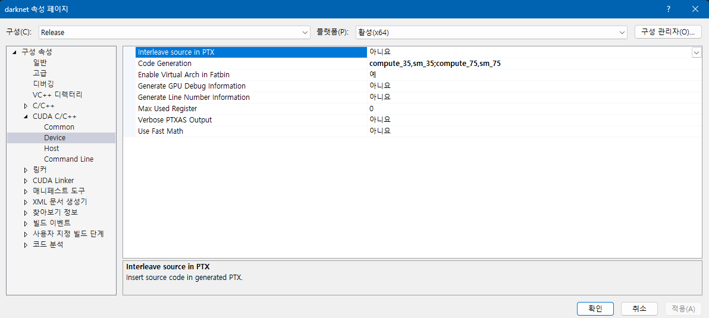Select 고급 in the property tree
This screenshot has width=709, height=318.
point(40,73)
